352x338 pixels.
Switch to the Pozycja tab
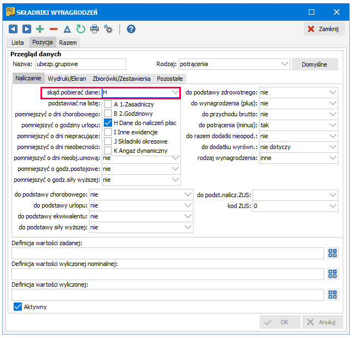pos(43,42)
